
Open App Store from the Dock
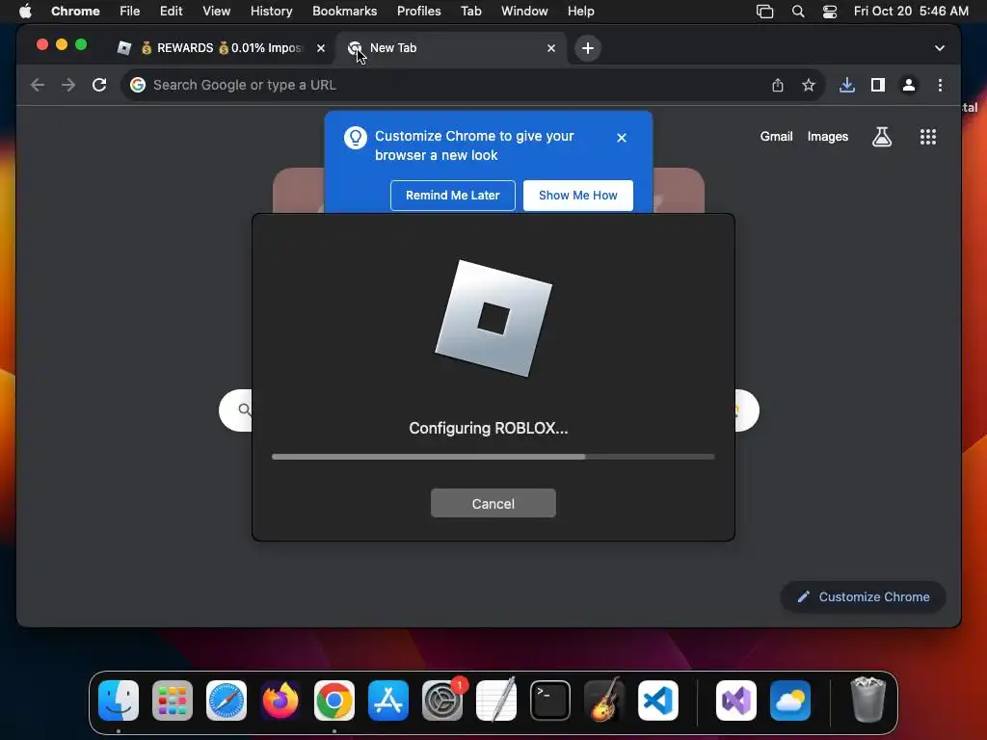coord(387,700)
